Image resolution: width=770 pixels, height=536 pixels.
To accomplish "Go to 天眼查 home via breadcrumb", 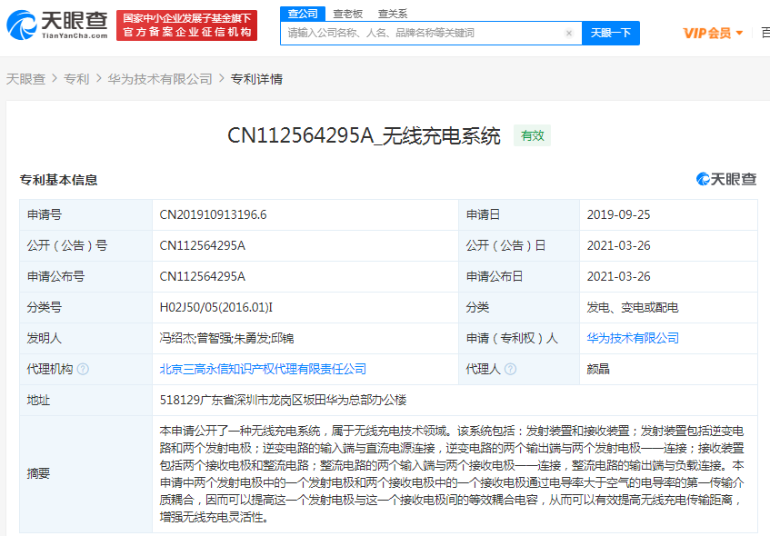I will pyautogui.click(x=25, y=79).
